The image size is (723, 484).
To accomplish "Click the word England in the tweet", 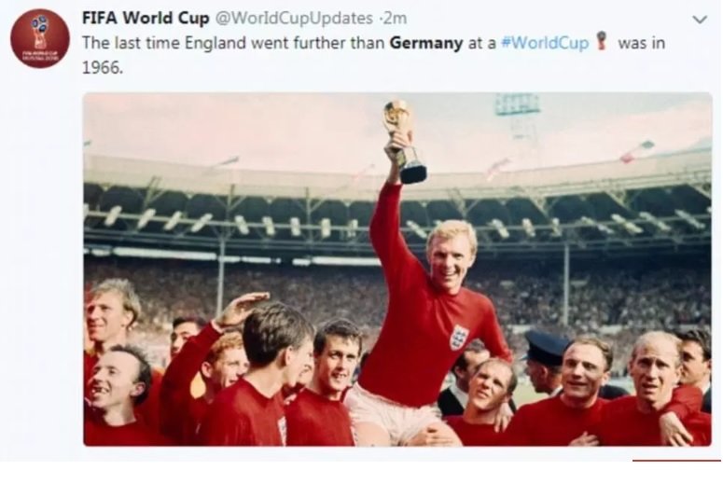I will click(216, 43).
